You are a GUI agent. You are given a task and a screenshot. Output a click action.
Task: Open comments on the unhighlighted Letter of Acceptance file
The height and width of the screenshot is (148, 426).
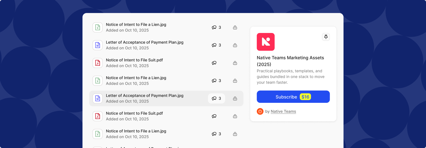[216, 45]
